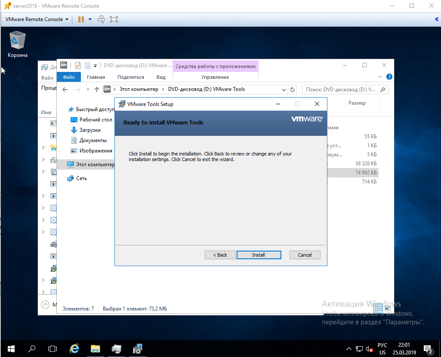Open the power options dropdown beside pause
Image resolution: width=441 pixels, height=357 pixels.
pos(90,19)
